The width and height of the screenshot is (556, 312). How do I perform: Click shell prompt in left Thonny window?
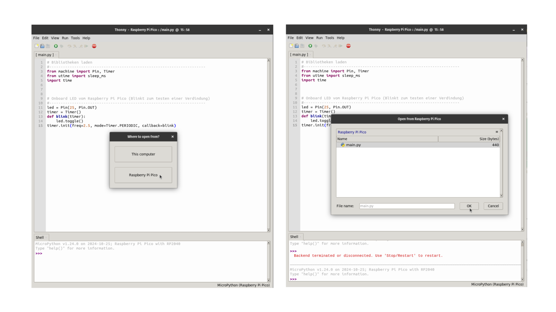click(x=39, y=254)
